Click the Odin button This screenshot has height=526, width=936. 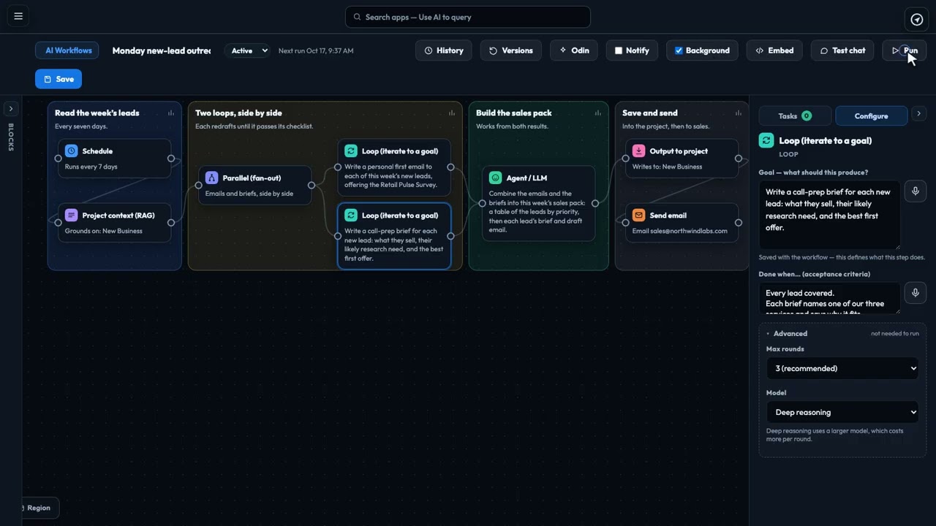574,50
